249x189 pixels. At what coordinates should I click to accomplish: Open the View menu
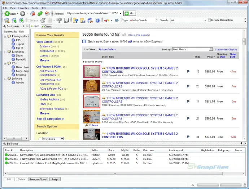point(13,8)
